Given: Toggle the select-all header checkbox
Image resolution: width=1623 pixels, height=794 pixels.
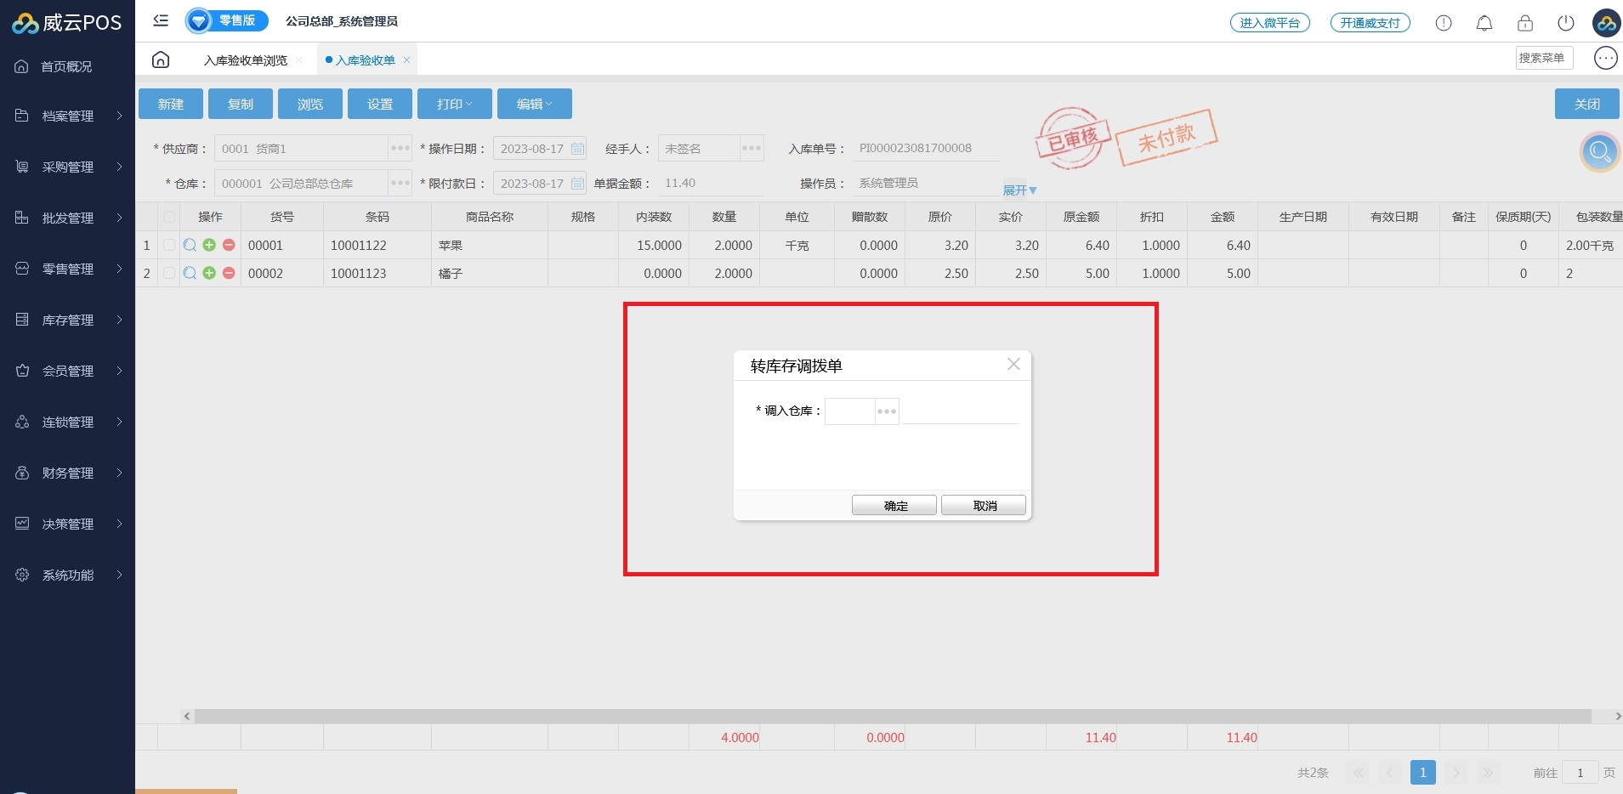Looking at the screenshot, I should (169, 217).
